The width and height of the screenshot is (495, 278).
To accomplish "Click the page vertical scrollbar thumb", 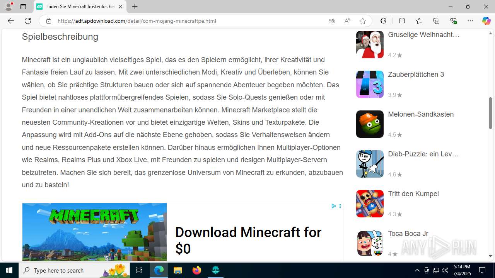I will pyautogui.click(x=490, y=113).
